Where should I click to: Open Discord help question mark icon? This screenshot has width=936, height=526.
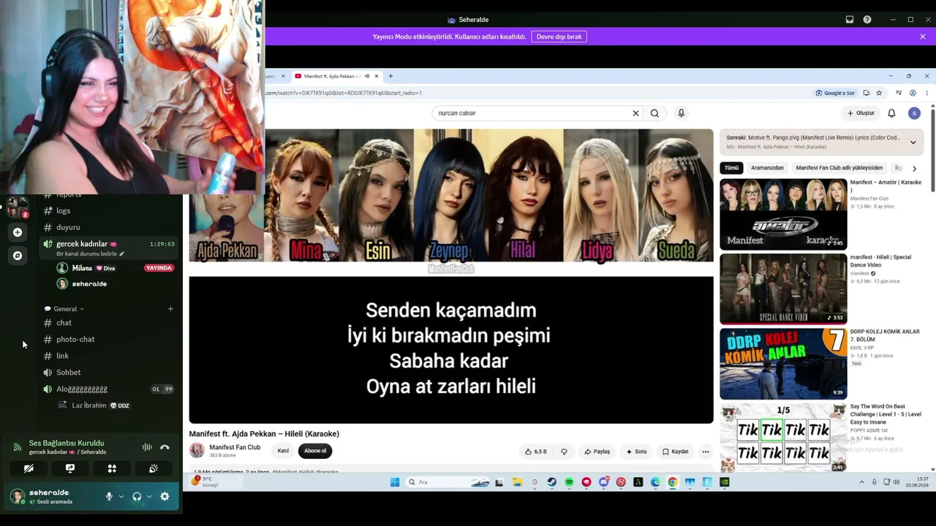[867, 20]
